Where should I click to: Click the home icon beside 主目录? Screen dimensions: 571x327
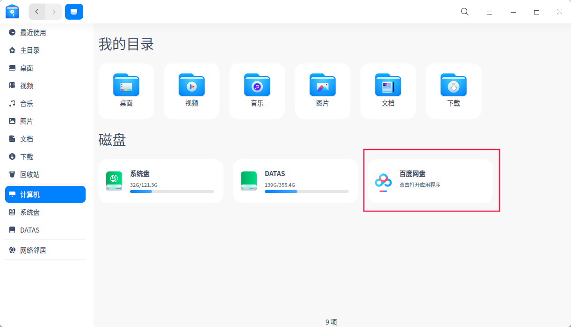pyautogui.click(x=12, y=50)
